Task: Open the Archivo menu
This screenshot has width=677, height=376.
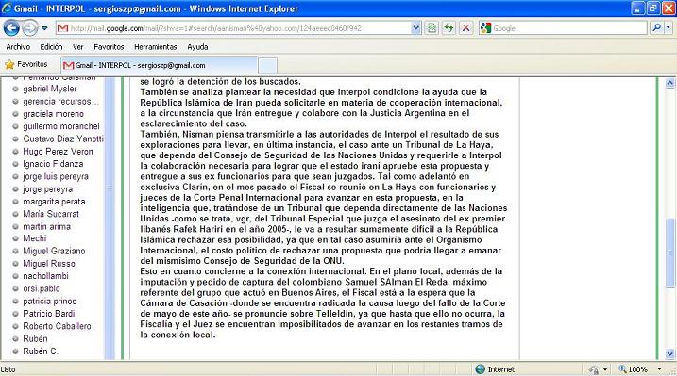Action: 18,47
